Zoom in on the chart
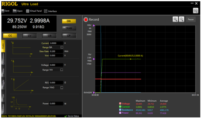 pyautogui.click(x=175, y=19)
